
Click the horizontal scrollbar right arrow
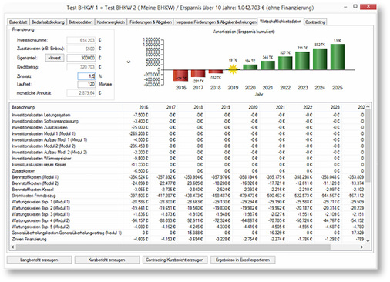click(361, 247)
